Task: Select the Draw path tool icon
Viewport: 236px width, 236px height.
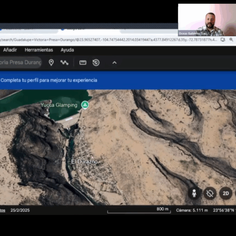Action: click(x=65, y=63)
